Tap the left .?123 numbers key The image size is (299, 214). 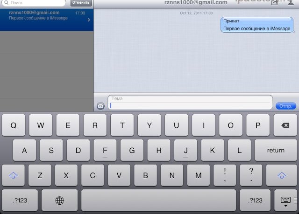point(20,200)
